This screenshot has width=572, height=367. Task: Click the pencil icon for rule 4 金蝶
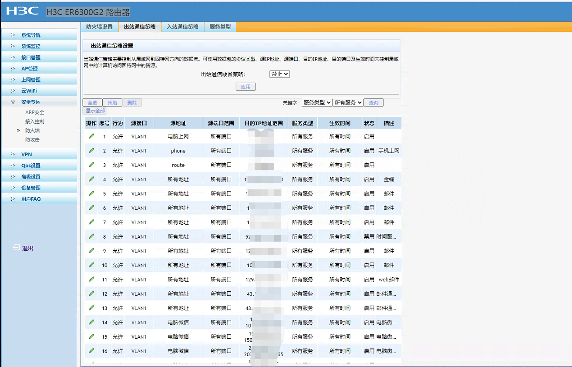[x=91, y=179]
